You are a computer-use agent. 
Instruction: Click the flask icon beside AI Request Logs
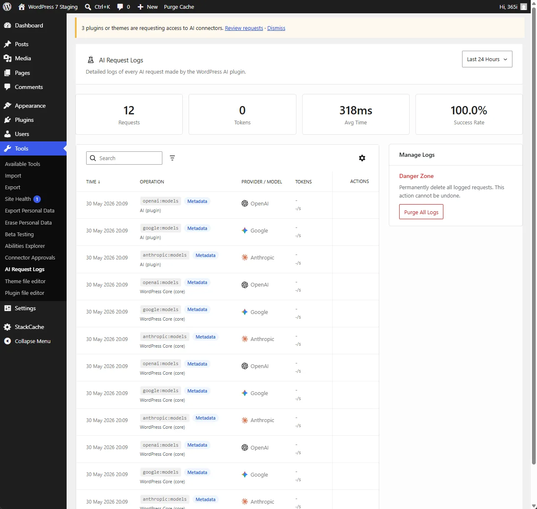click(x=91, y=60)
